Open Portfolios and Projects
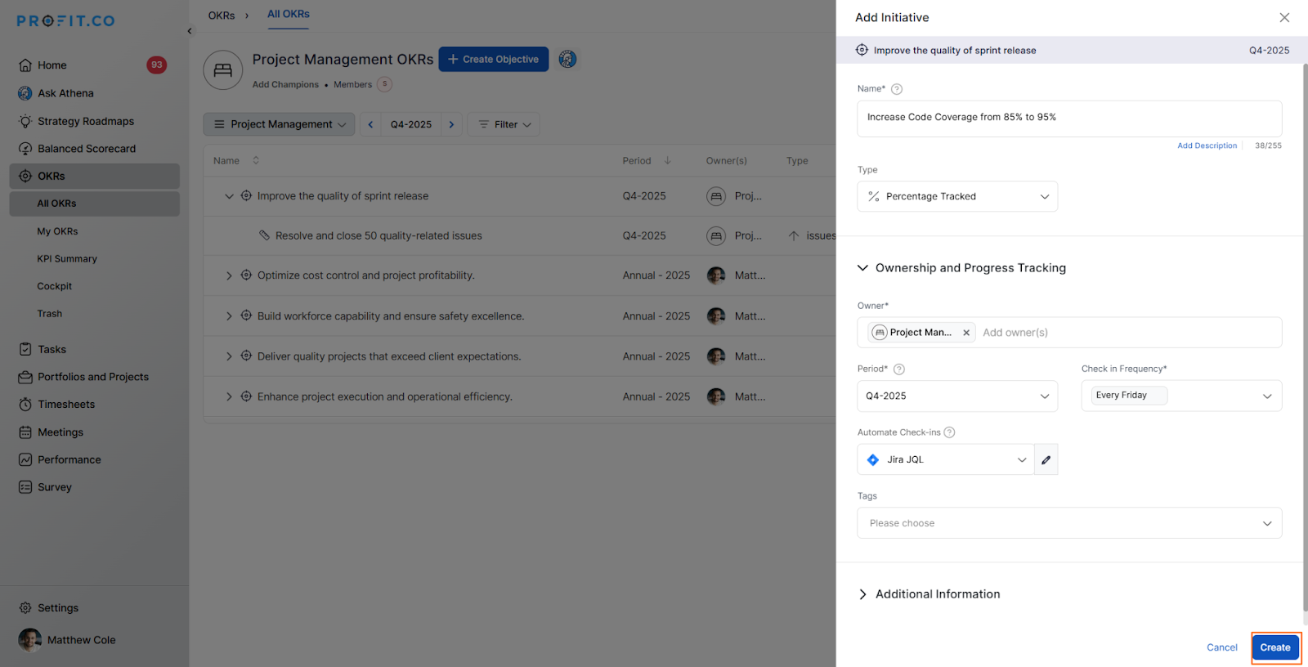Image resolution: width=1308 pixels, height=667 pixels. pos(94,377)
